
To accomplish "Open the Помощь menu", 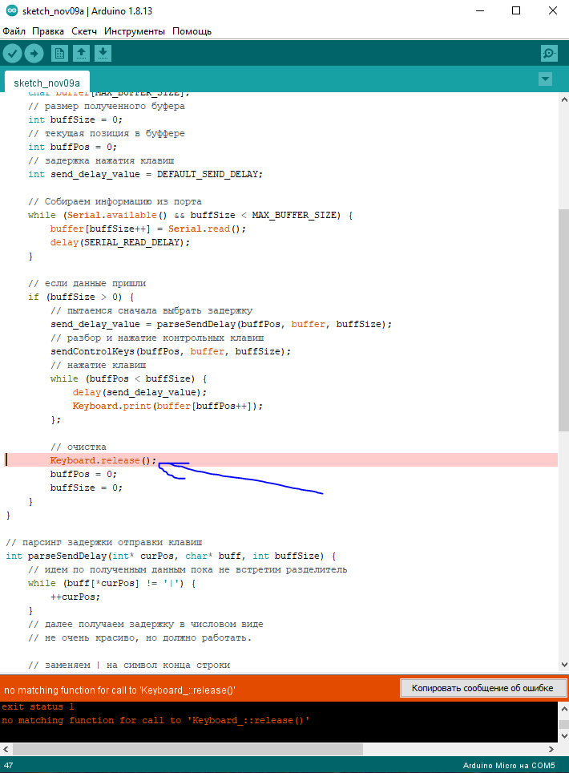I will coord(192,31).
